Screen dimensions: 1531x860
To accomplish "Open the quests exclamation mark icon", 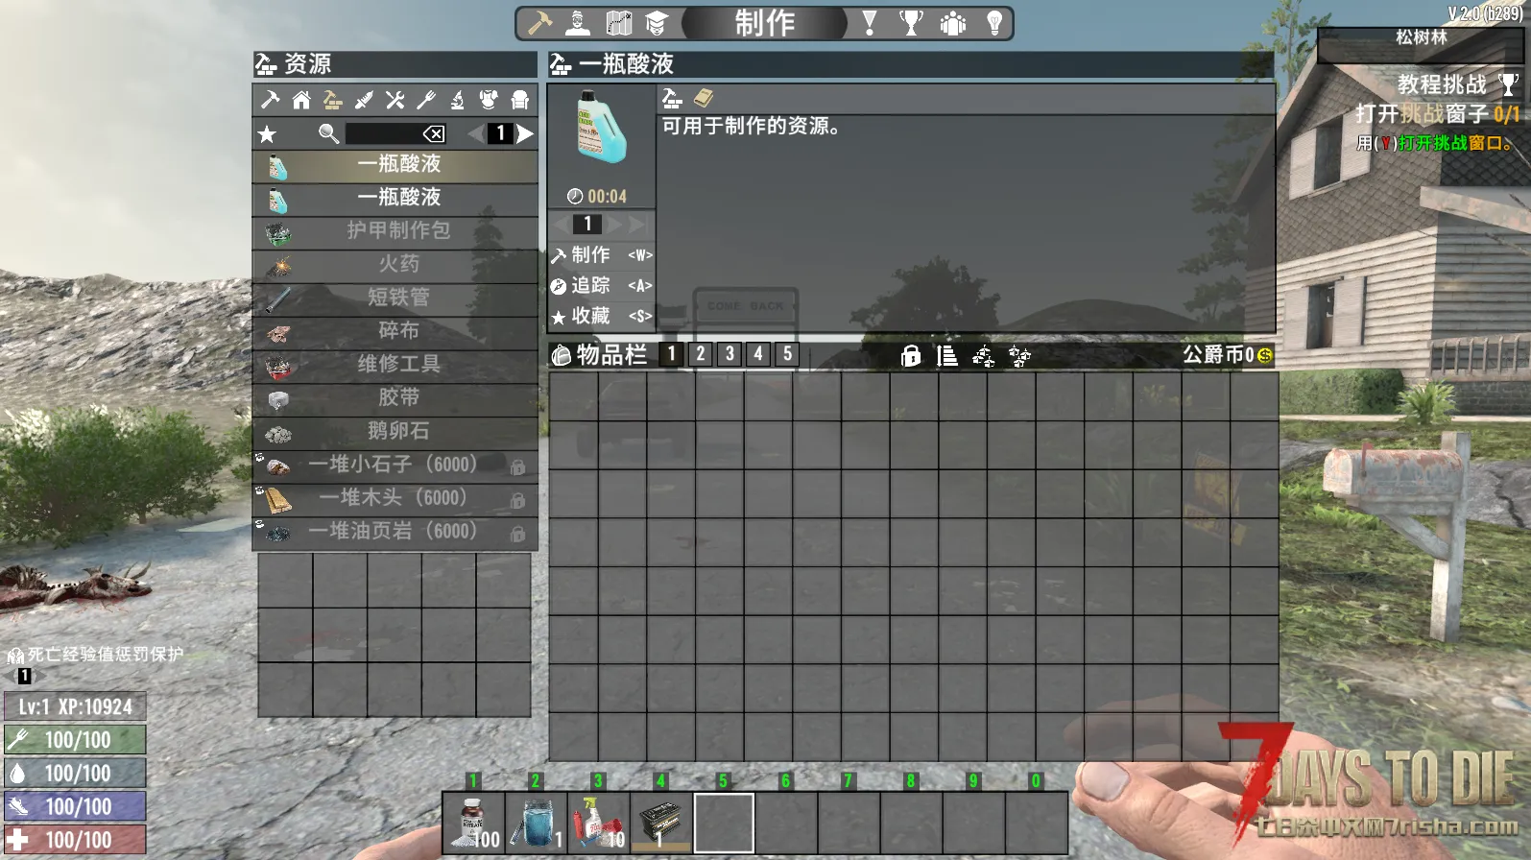I will (x=870, y=23).
